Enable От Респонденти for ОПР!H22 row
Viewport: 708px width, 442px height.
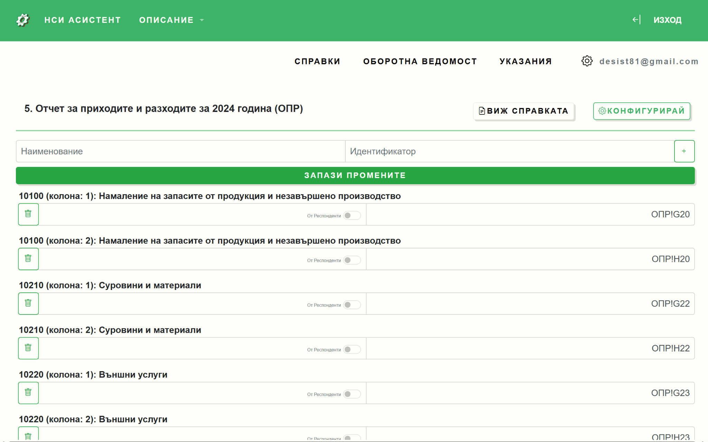(352, 349)
